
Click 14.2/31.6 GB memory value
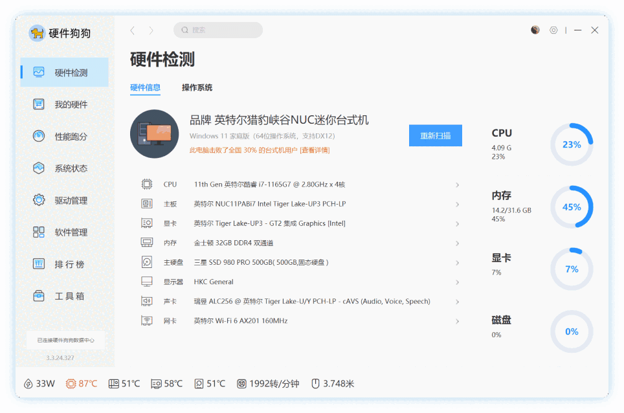(x=511, y=210)
